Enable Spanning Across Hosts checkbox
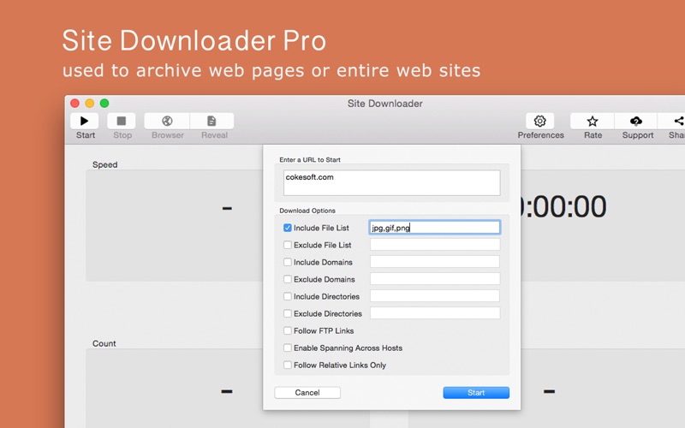 point(288,348)
